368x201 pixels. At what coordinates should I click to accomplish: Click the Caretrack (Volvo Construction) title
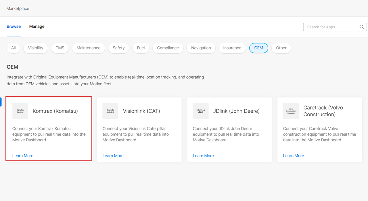pyautogui.click(x=323, y=111)
